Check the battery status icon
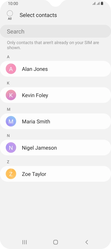The height and width of the screenshot is (249, 111). 102,3
